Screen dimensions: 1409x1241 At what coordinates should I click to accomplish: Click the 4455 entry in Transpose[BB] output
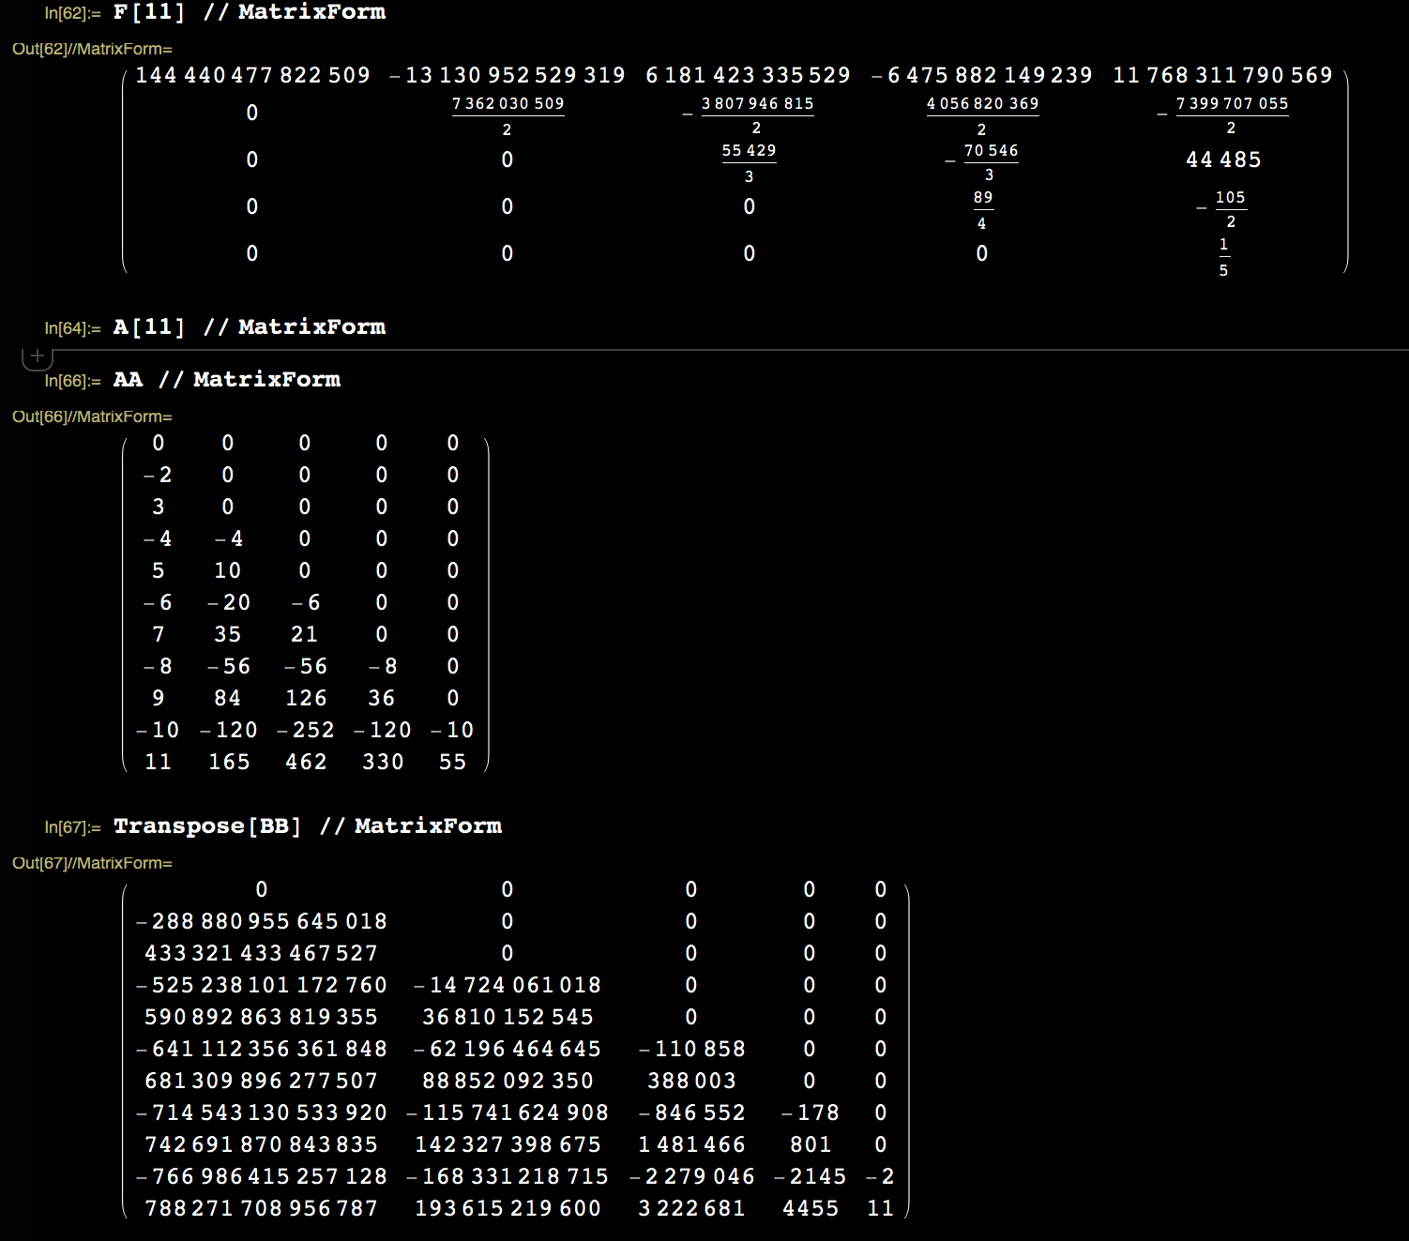(x=811, y=1208)
